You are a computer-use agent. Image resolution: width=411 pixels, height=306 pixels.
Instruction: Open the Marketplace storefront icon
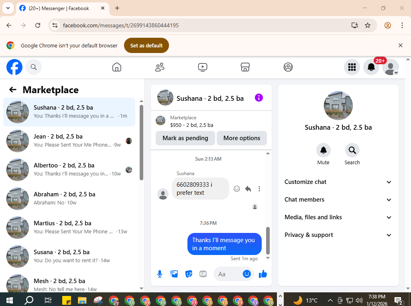tap(245, 67)
